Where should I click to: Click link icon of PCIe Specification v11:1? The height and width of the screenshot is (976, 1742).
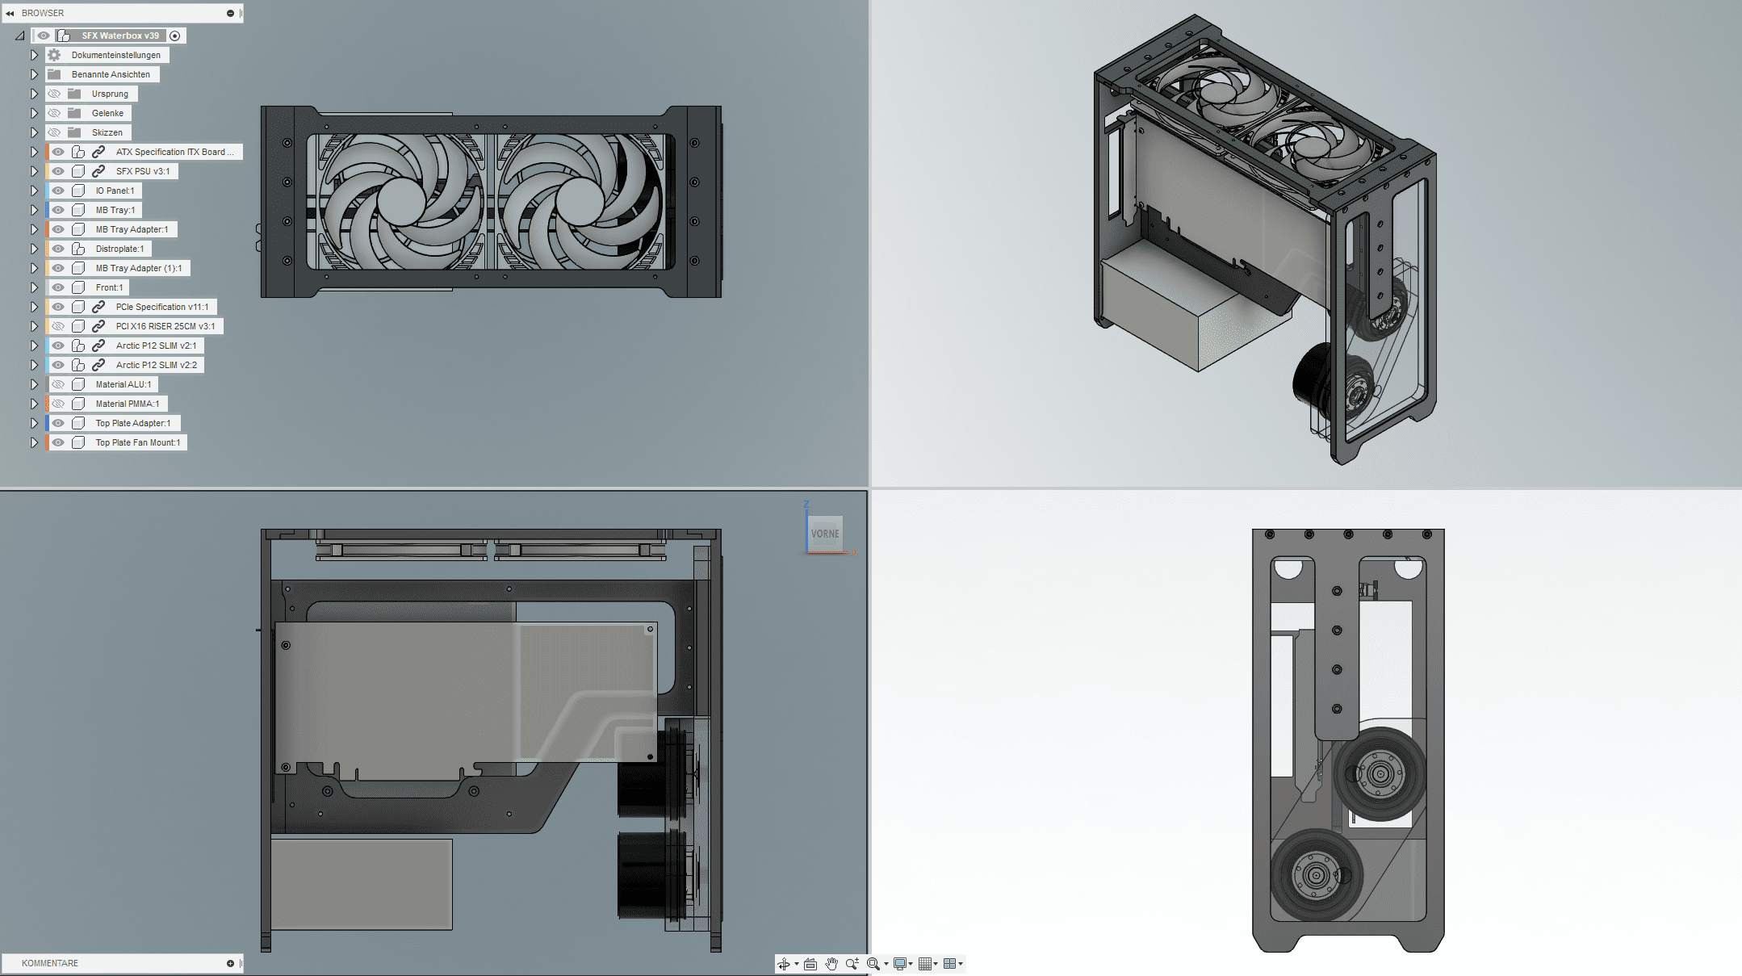click(x=98, y=307)
